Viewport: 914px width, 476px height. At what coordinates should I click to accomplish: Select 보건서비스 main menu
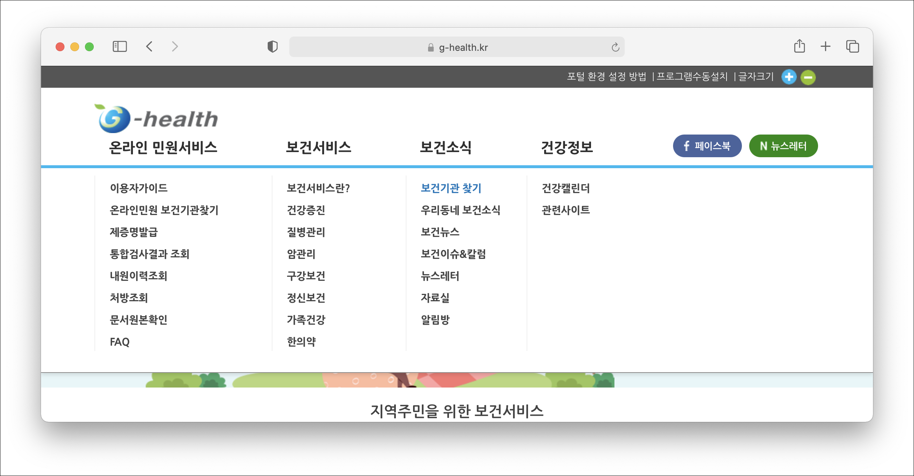[x=319, y=147]
